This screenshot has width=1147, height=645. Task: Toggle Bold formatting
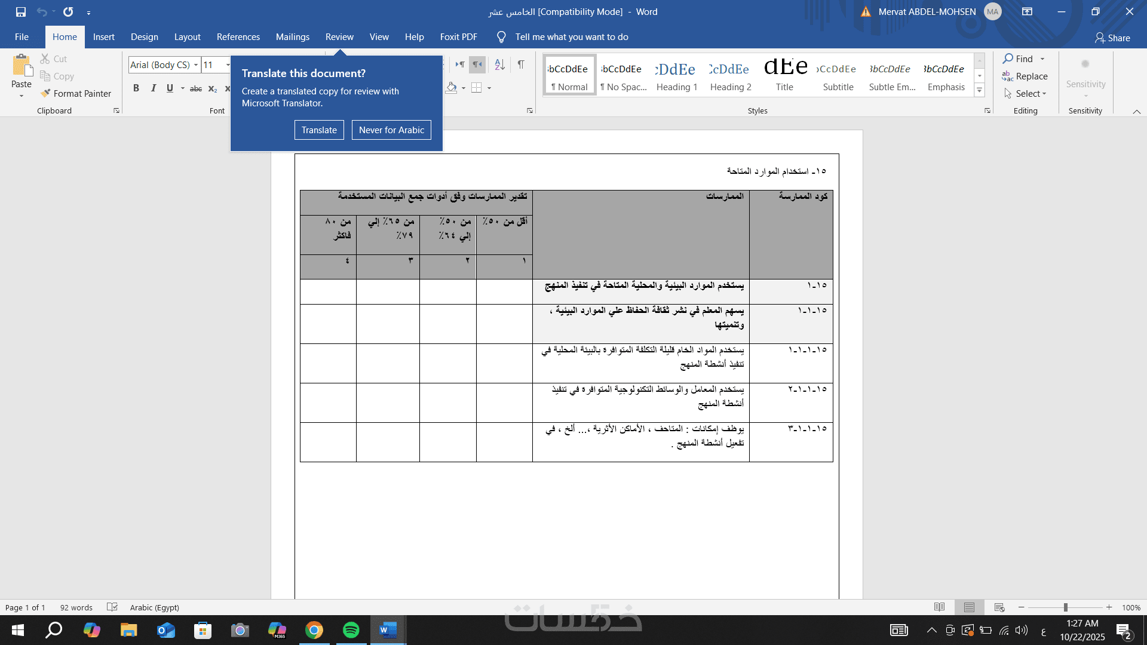pos(136,88)
